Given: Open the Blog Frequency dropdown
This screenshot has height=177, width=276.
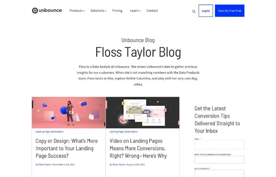Looking at the screenshot, I should pos(219,173).
